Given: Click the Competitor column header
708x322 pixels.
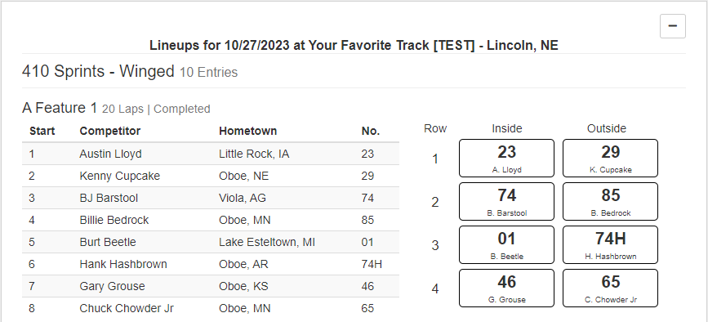Looking at the screenshot, I should pyautogui.click(x=109, y=131).
